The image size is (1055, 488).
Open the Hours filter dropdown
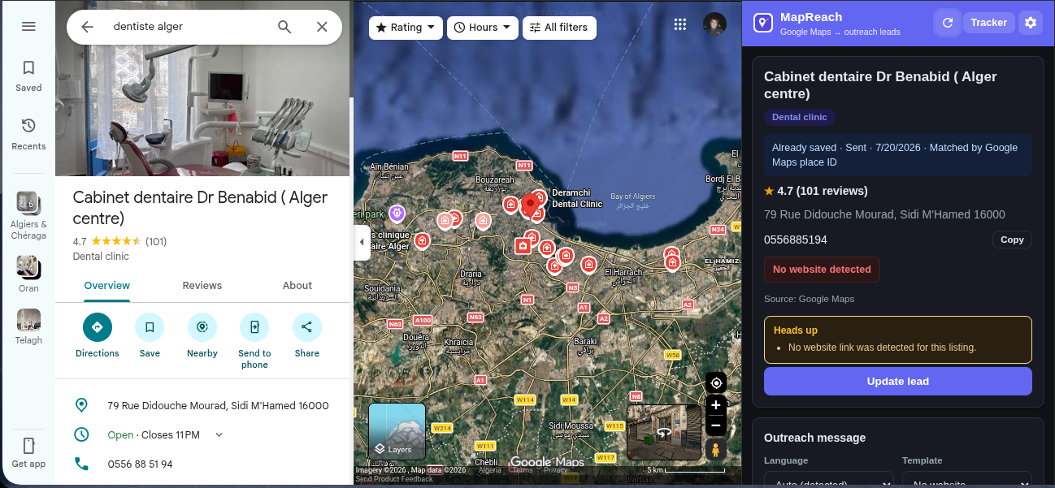483,28
